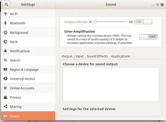Viewport: 166px width, 122px height.
Task: Enable the Over-Amplification switch
Action: (x=148, y=37)
